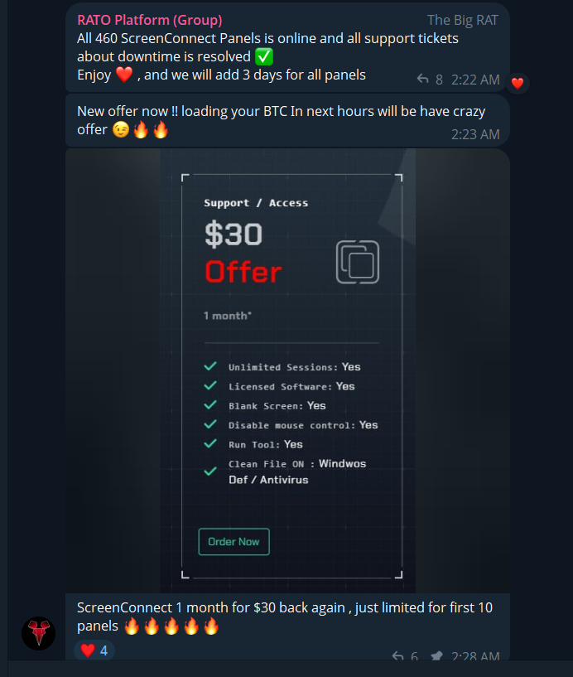
Task: Click the checkmark beside Licensed Software
Action: click(210, 385)
